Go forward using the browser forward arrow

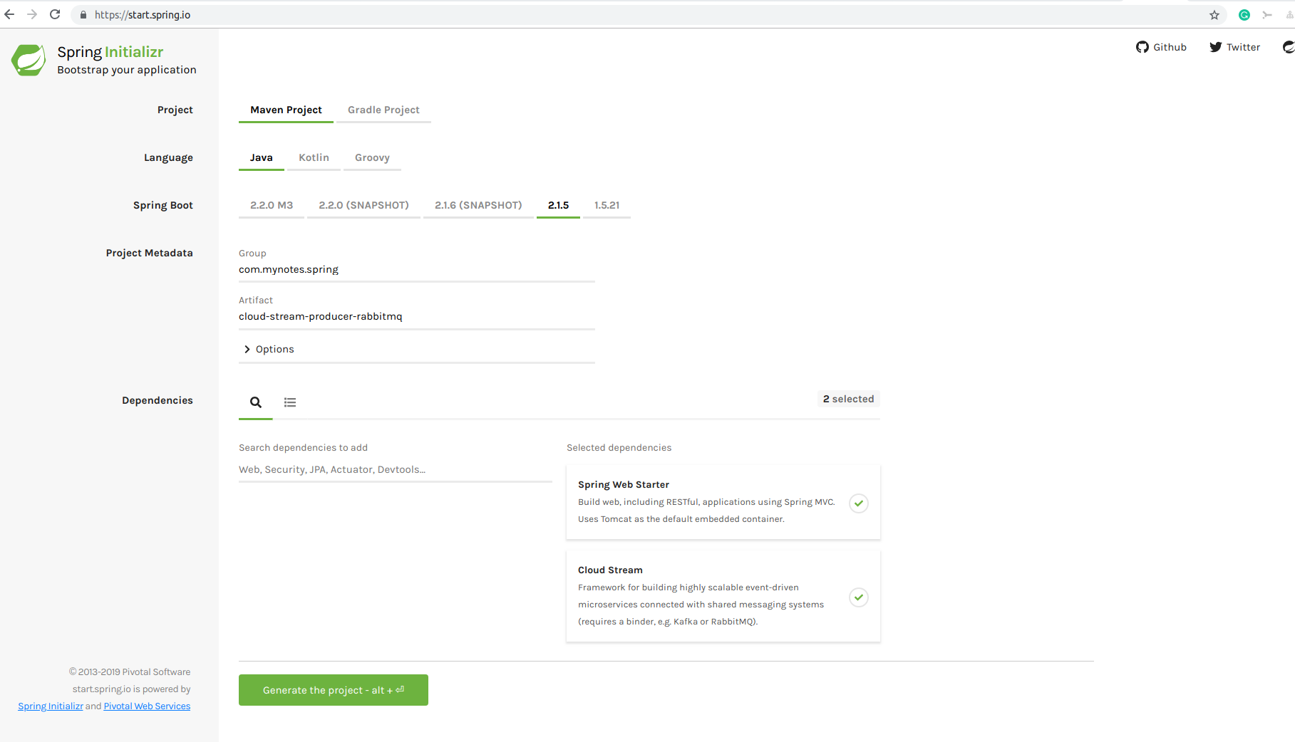point(32,14)
